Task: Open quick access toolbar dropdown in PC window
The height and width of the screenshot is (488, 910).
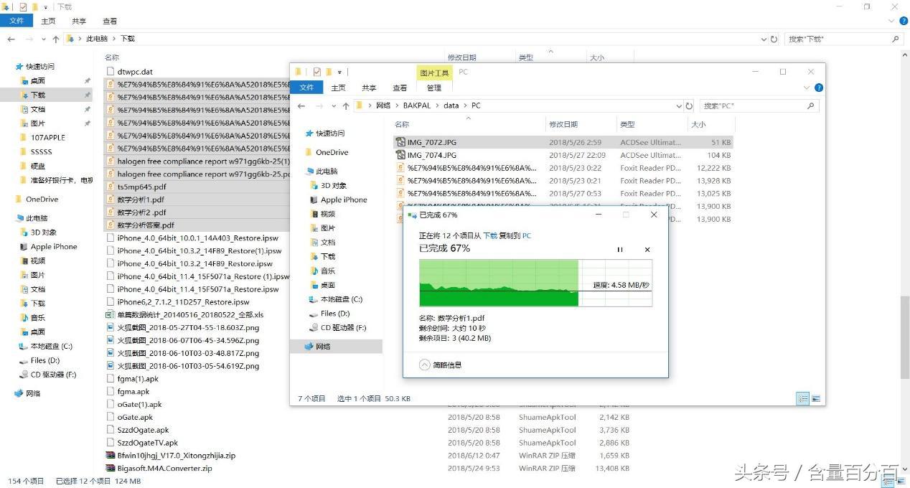Action: [x=340, y=72]
